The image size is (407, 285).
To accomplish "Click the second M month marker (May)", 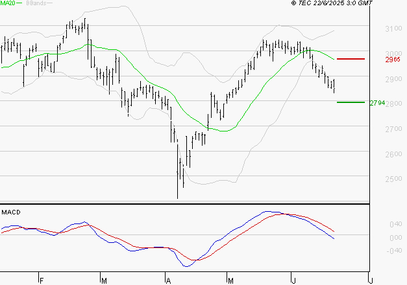I will click(x=230, y=281).
